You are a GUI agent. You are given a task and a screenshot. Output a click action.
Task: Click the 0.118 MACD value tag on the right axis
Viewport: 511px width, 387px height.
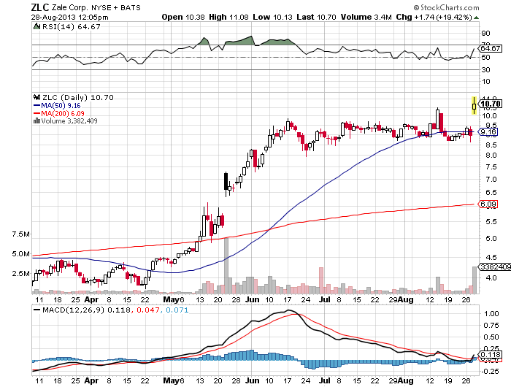tap(490, 355)
